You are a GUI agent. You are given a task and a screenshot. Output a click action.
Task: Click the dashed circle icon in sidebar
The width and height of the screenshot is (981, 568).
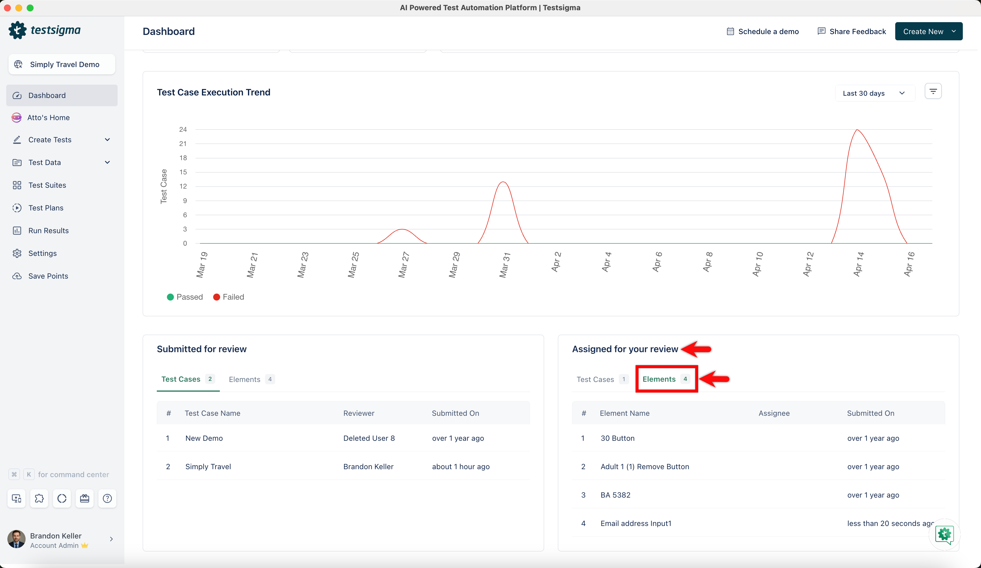click(62, 498)
